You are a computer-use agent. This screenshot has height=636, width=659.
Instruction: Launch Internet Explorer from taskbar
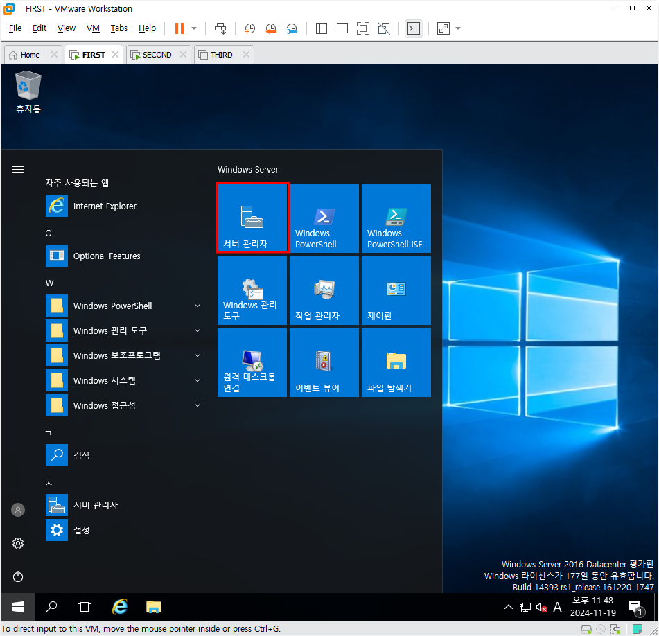[x=120, y=607]
